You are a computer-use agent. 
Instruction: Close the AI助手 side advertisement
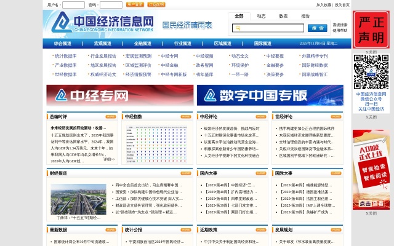tap(371, 213)
